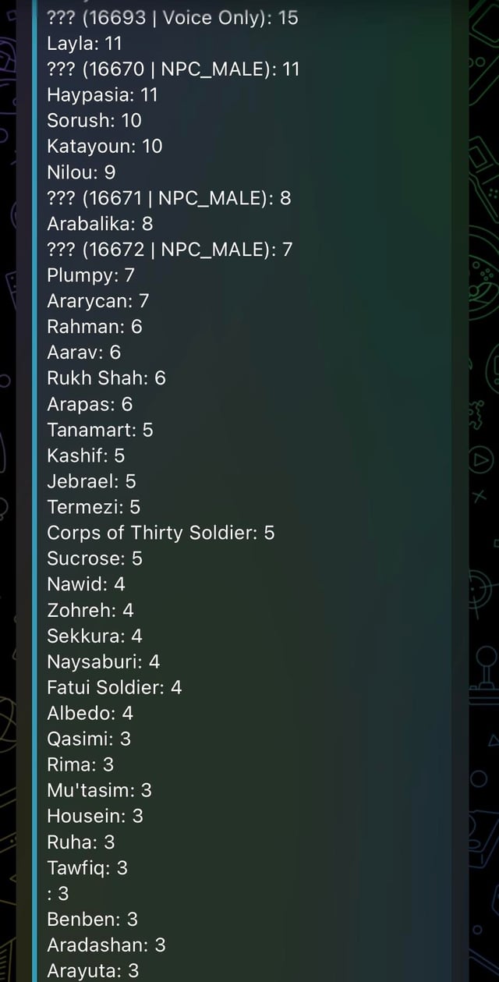Select the "Tawfiq: 3" entry
The height and width of the screenshot is (982, 499).
87,867
